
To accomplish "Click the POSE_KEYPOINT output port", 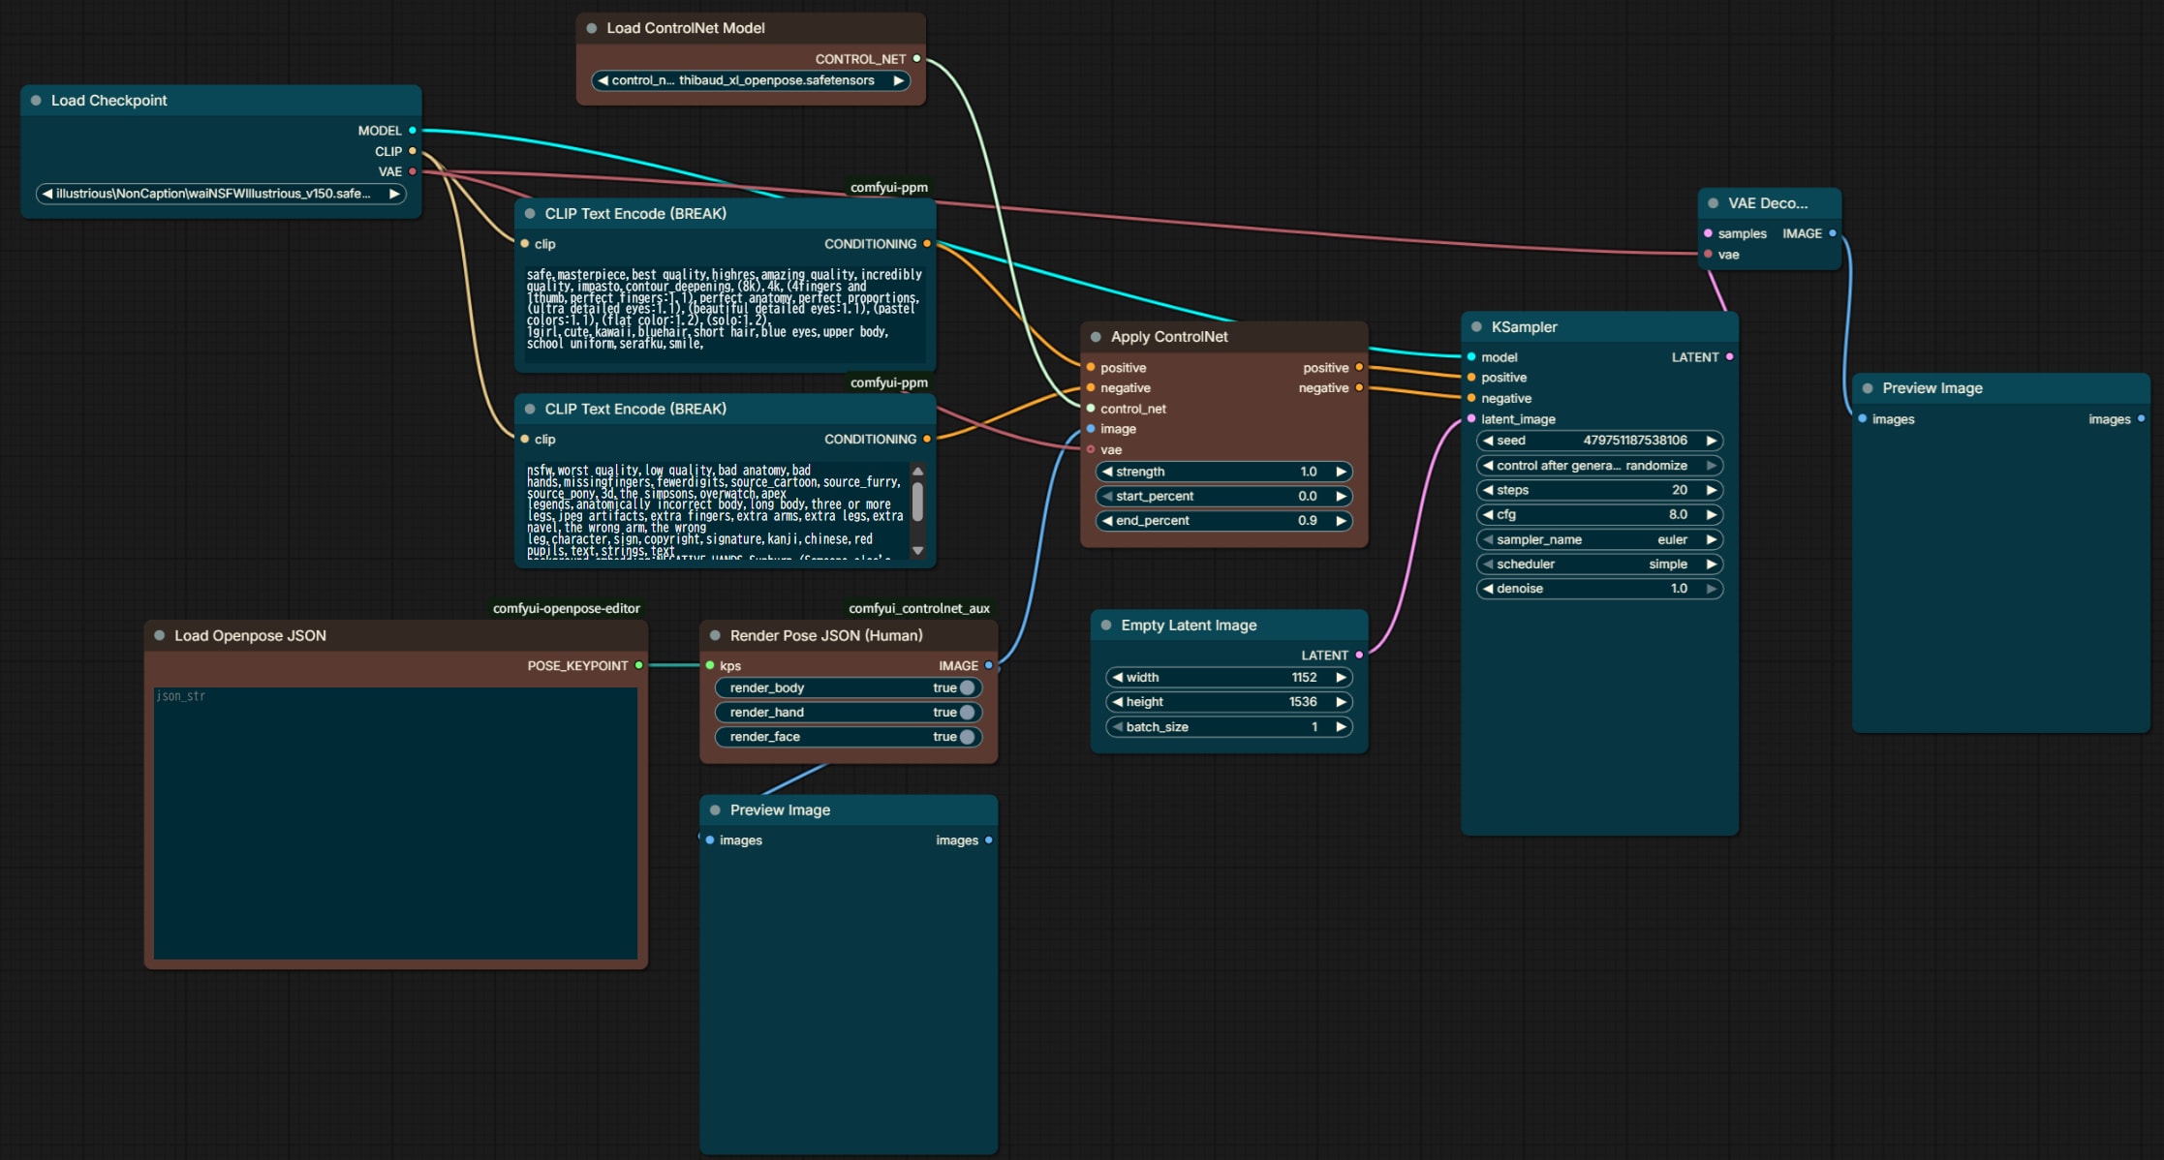I will click(638, 666).
